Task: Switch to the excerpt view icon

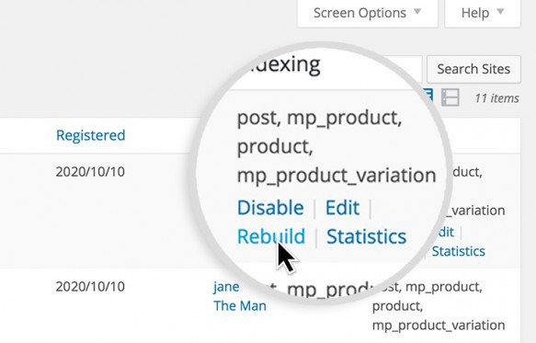Action: 450,97
